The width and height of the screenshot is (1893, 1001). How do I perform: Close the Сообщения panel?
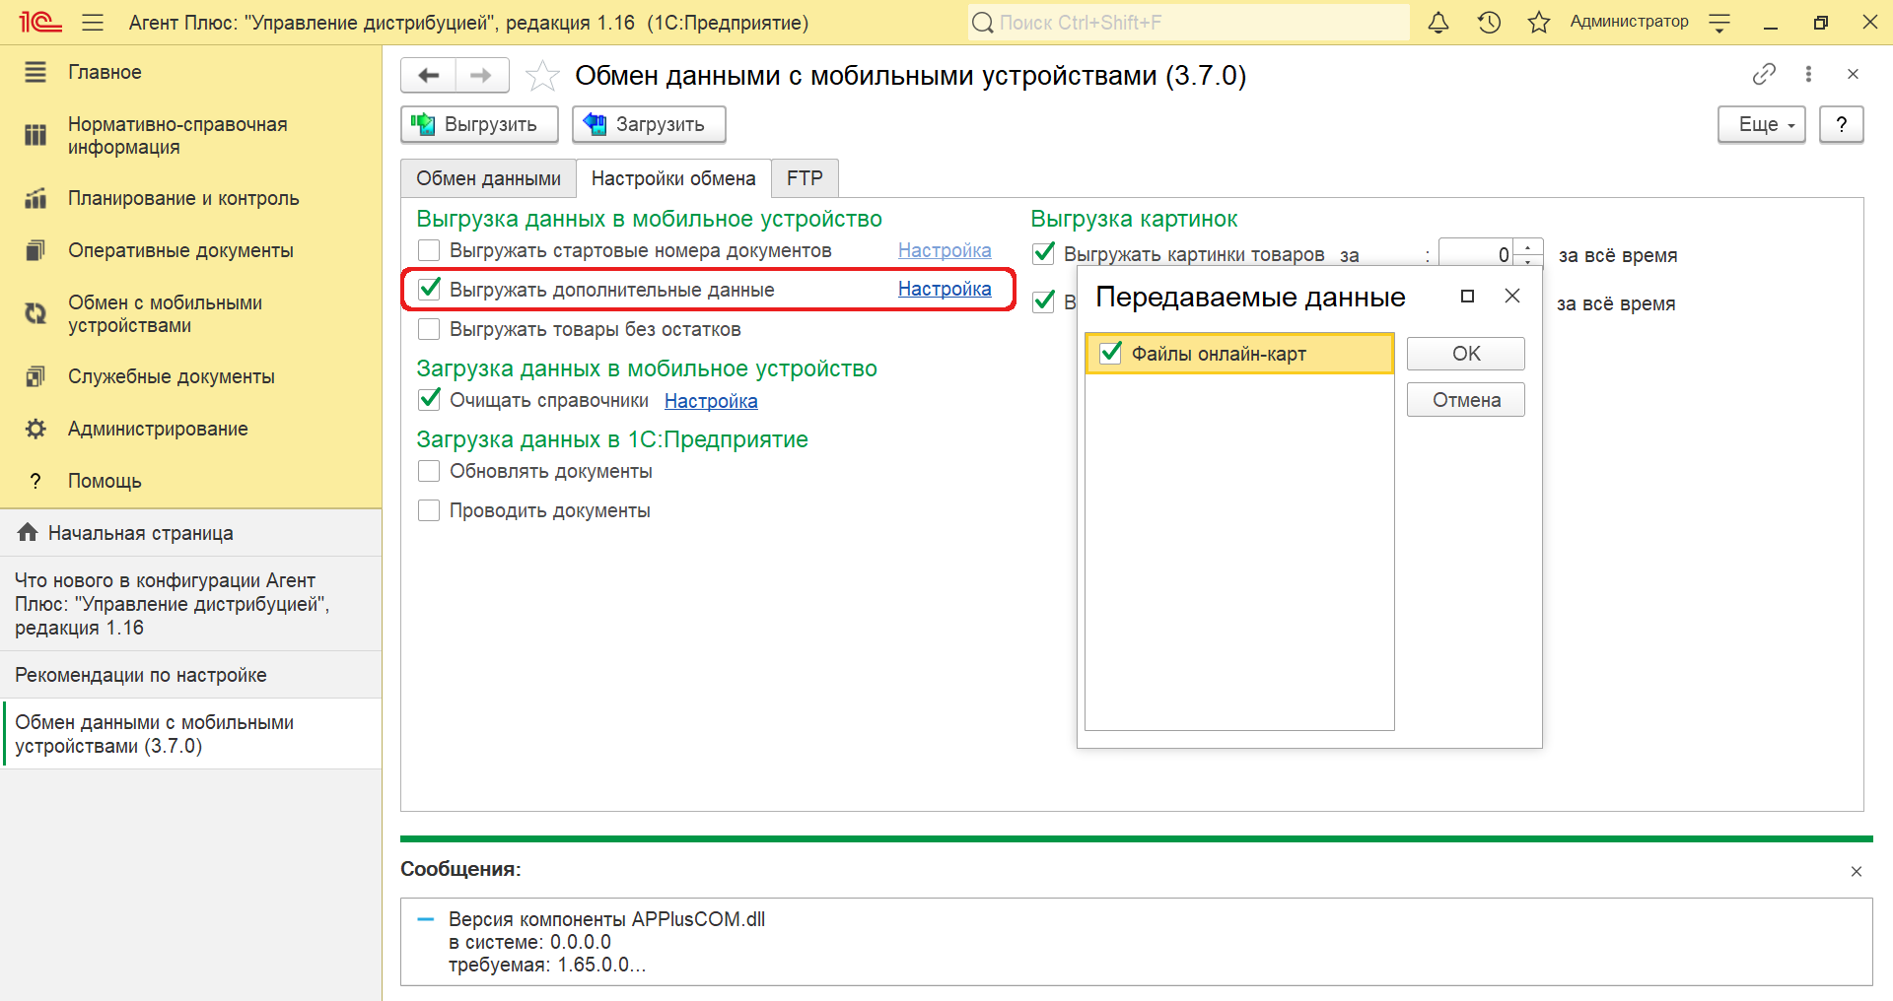click(x=1857, y=871)
